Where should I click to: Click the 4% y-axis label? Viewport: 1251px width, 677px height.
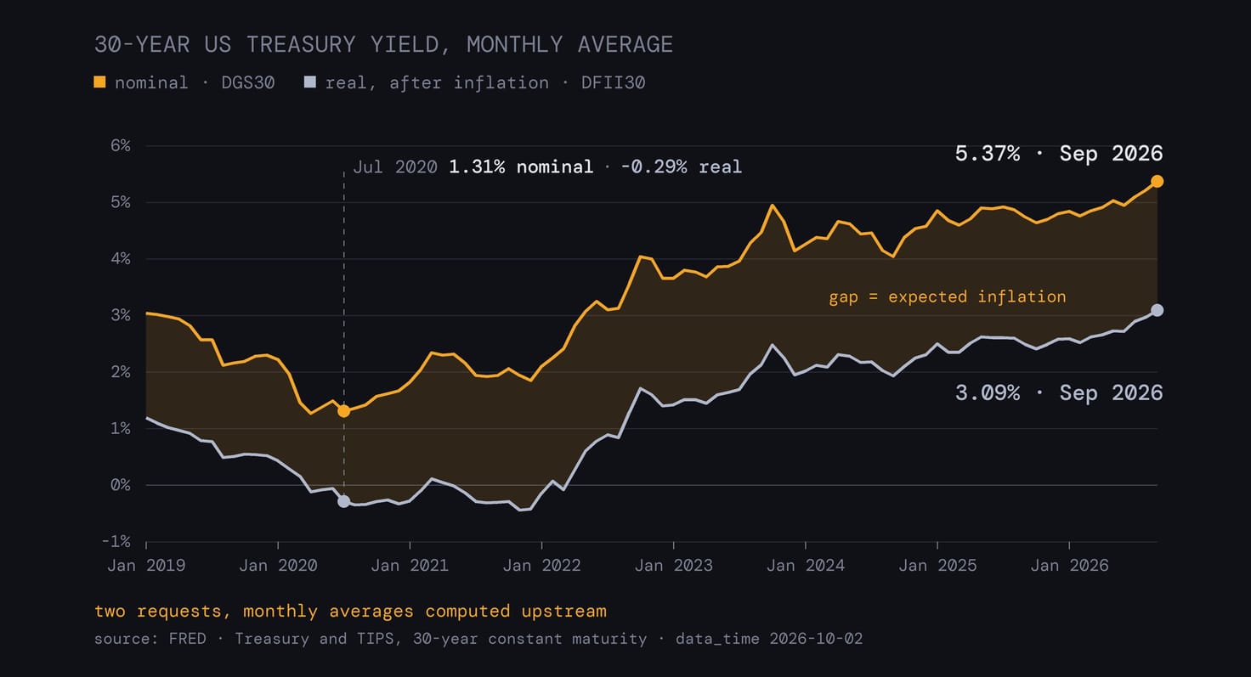121,258
